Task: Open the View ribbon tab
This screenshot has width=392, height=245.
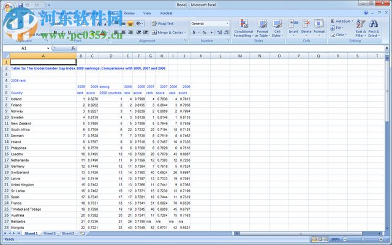Action: pyautogui.click(x=147, y=13)
